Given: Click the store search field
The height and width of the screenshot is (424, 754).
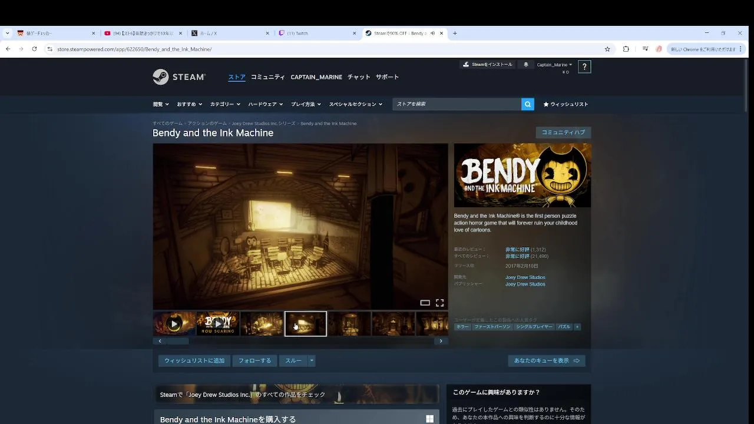Looking at the screenshot, I should pos(457,104).
